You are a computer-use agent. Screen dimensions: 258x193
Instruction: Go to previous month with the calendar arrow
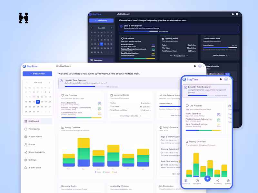(x=26, y=83)
